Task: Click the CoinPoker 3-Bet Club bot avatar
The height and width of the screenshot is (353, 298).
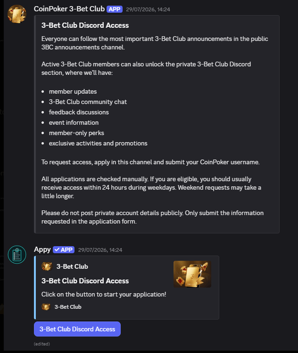Action: pos(17,14)
